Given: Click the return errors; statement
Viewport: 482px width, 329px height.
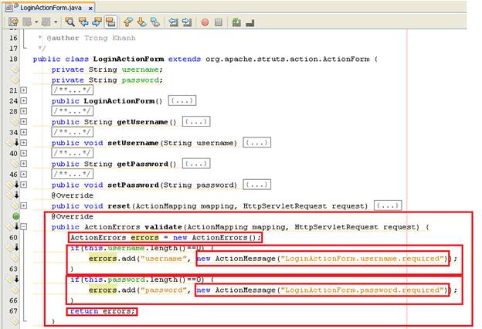Looking at the screenshot, I should pos(103,311).
